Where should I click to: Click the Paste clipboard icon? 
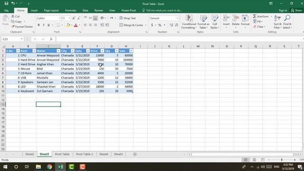click(6, 19)
